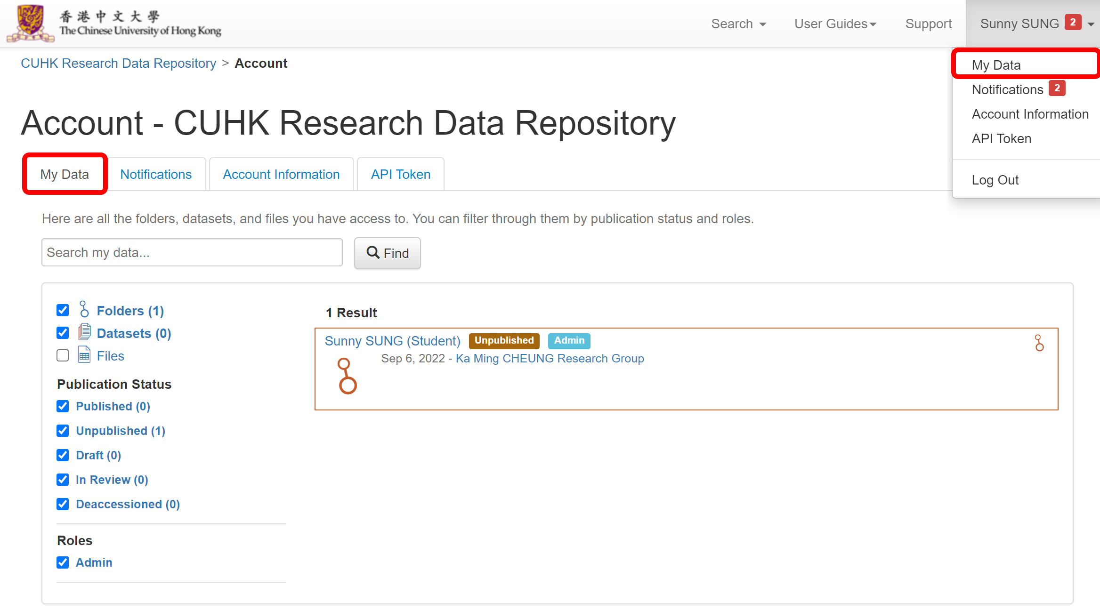The image size is (1100, 610).
Task: Click the Folders (1) filter label
Action: [130, 311]
